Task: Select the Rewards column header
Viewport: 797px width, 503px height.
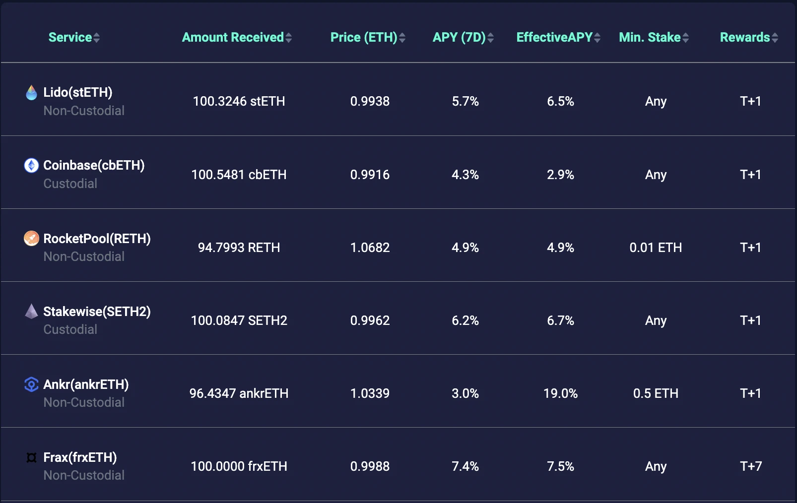Action: click(x=745, y=37)
